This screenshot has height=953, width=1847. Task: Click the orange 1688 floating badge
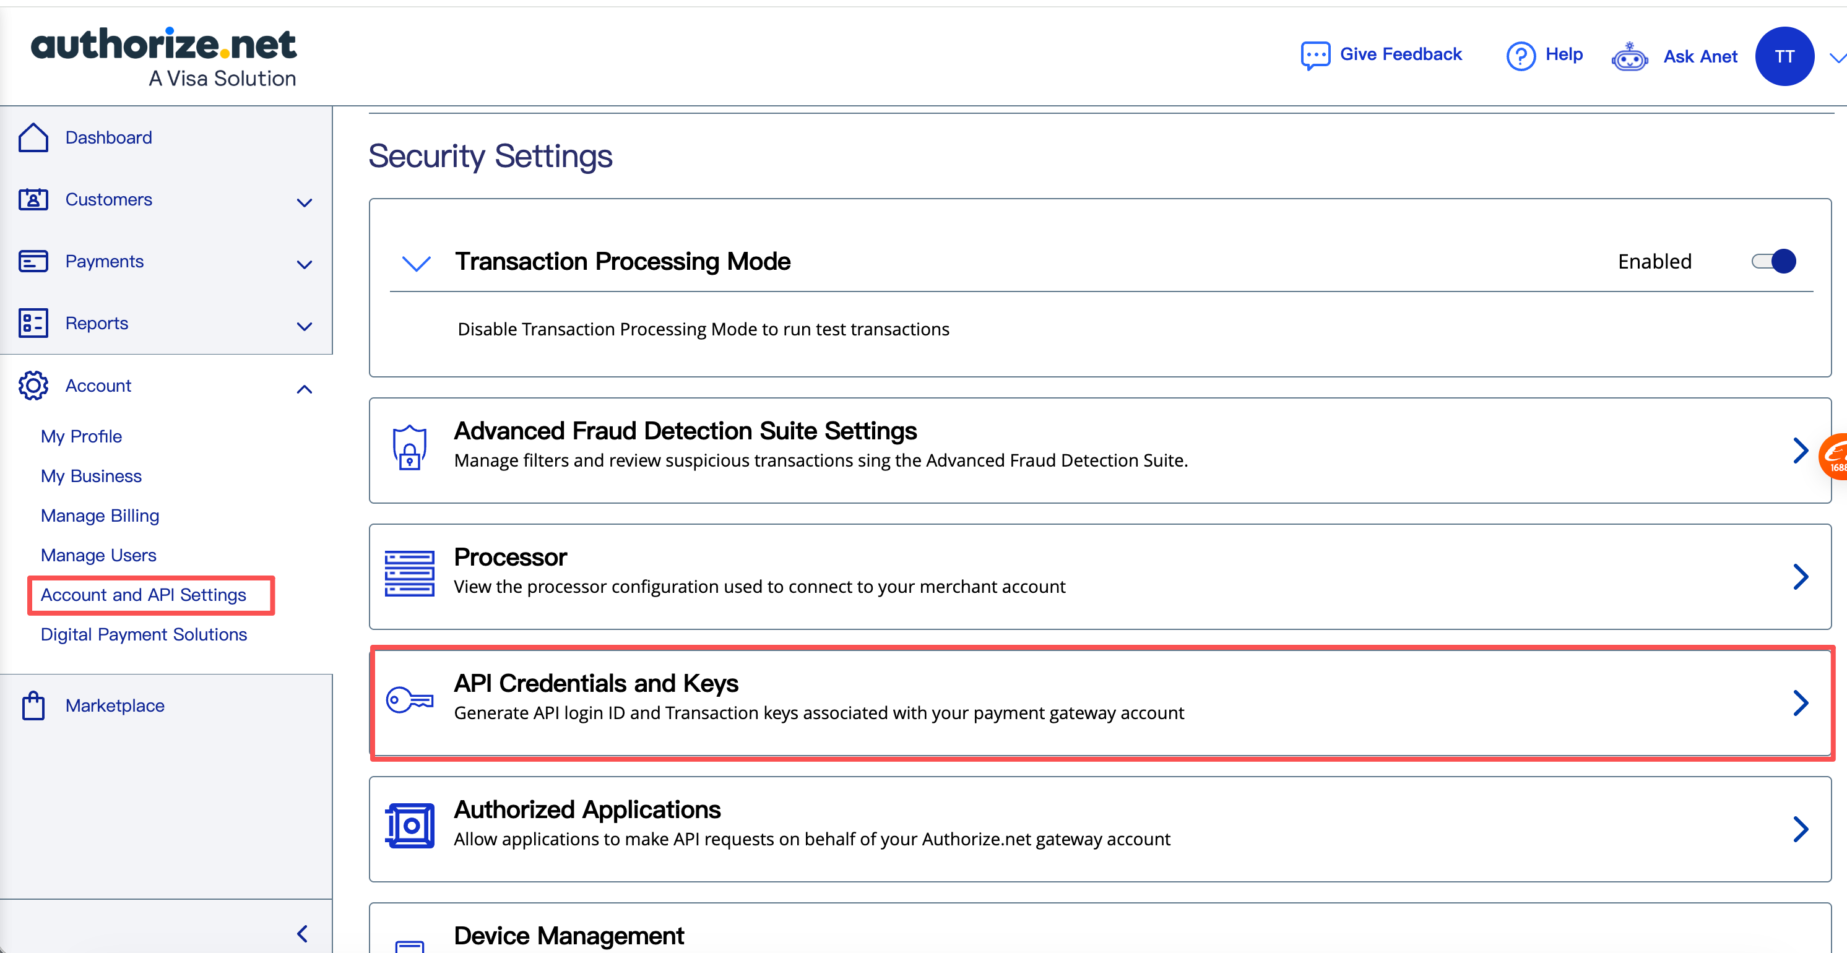point(1834,457)
